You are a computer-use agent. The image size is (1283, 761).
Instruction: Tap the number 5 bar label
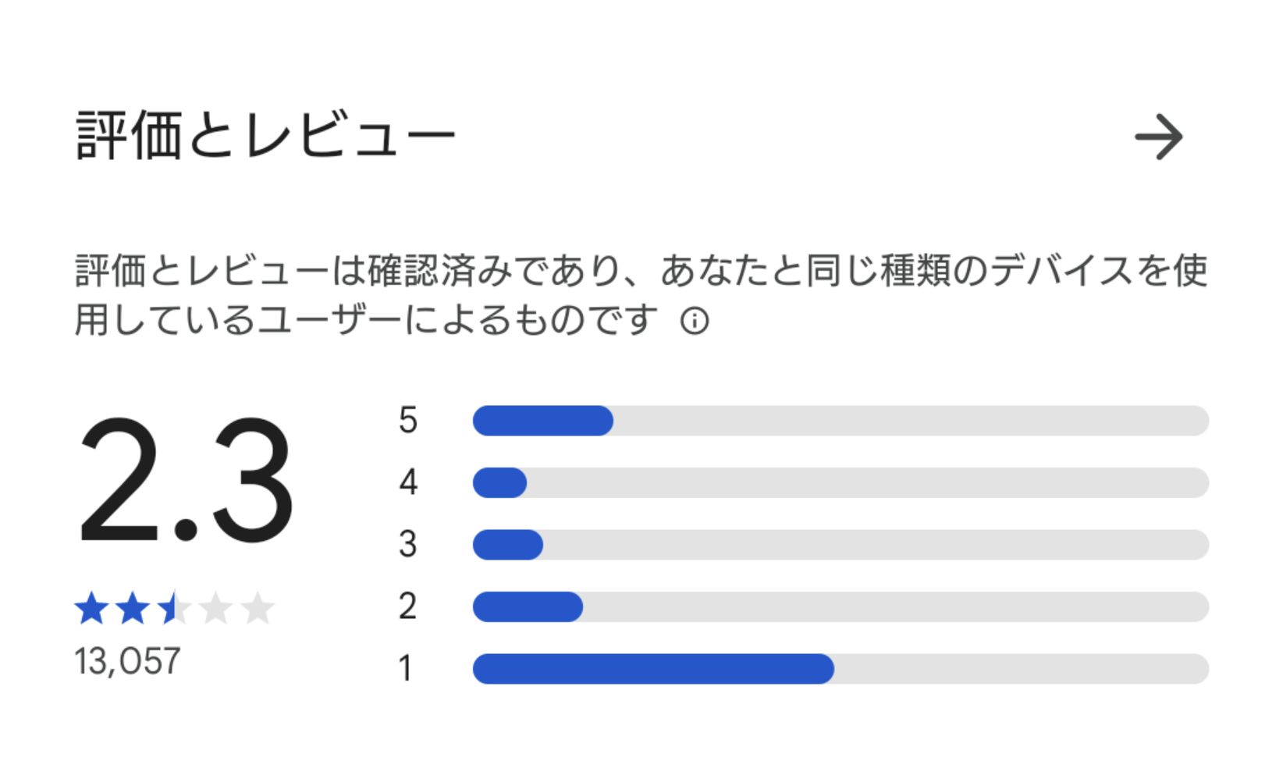point(407,421)
